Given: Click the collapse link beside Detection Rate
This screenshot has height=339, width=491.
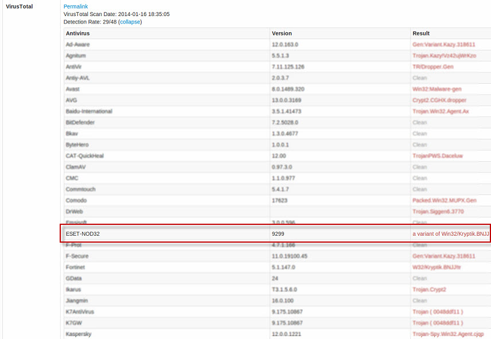Looking at the screenshot, I should tap(130, 22).
